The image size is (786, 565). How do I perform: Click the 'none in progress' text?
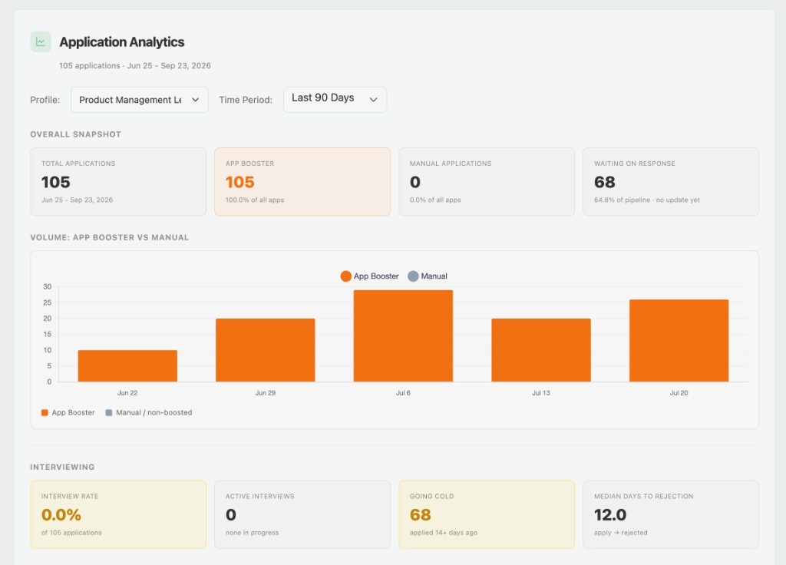[x=252, y=533]
